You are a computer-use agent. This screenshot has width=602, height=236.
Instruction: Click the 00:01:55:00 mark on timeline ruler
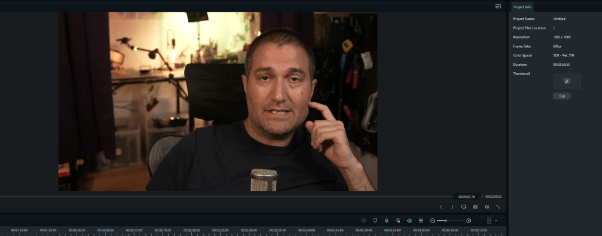pos(48,230)
